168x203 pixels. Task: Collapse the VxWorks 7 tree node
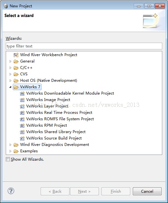(x=10, y=87)
